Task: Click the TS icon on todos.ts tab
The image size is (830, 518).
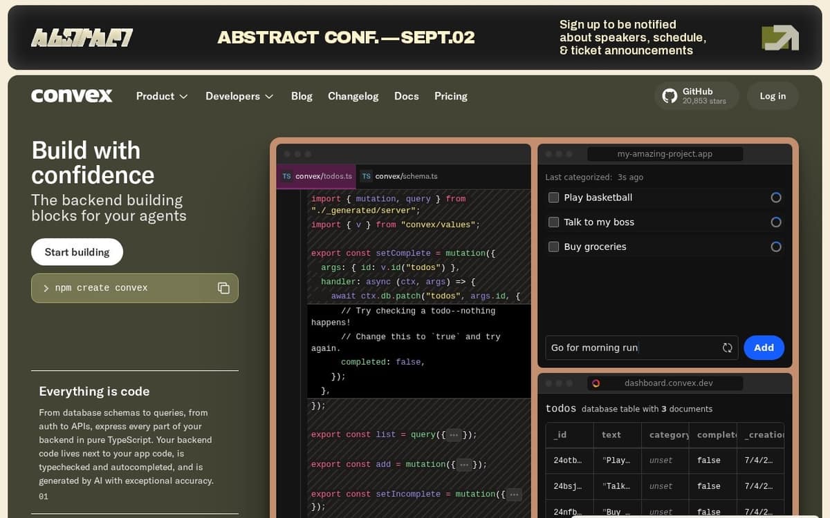Action: [x=286, y=176]
